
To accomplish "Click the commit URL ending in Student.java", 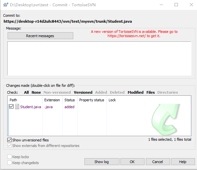I will (68, 21).
